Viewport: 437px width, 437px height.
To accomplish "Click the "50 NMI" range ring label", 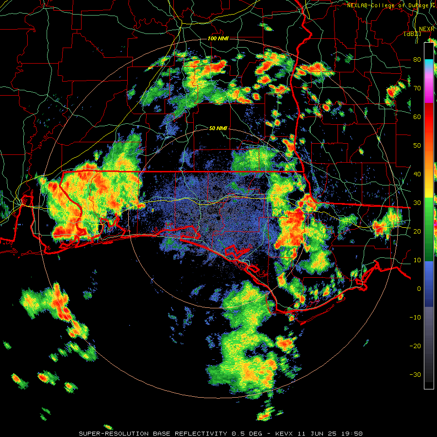I will tap(218, 128).
